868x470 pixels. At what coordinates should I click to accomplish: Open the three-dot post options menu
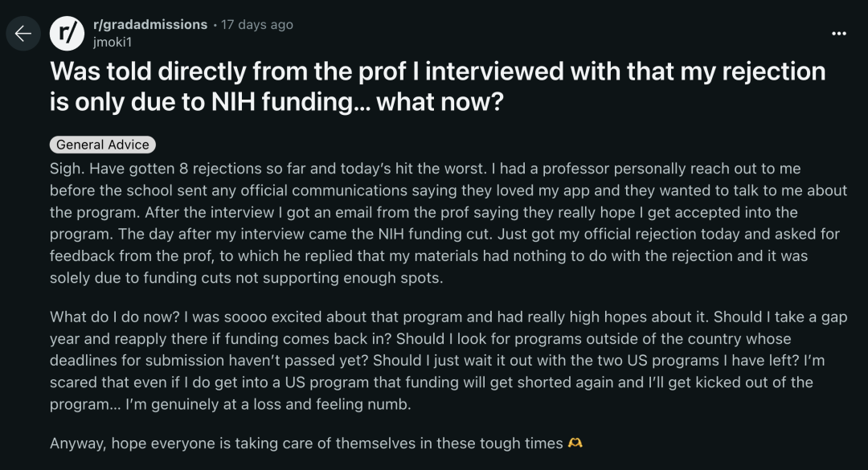[x=838, y=34]
